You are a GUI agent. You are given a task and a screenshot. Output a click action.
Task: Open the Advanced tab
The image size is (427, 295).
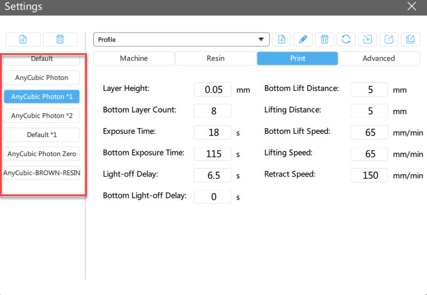[379, 58]
